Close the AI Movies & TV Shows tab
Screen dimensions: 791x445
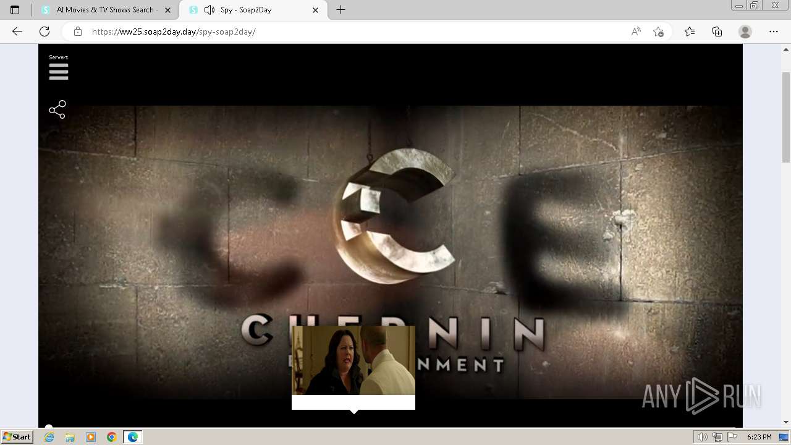coord(167,10)
